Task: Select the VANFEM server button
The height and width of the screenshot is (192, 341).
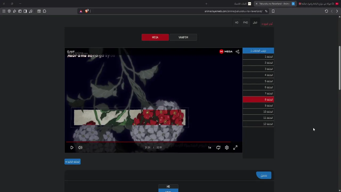Action: (183, 37)
